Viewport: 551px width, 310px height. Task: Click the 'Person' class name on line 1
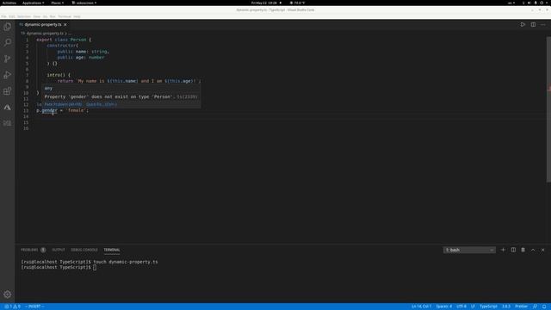click(x=78, y=40)
